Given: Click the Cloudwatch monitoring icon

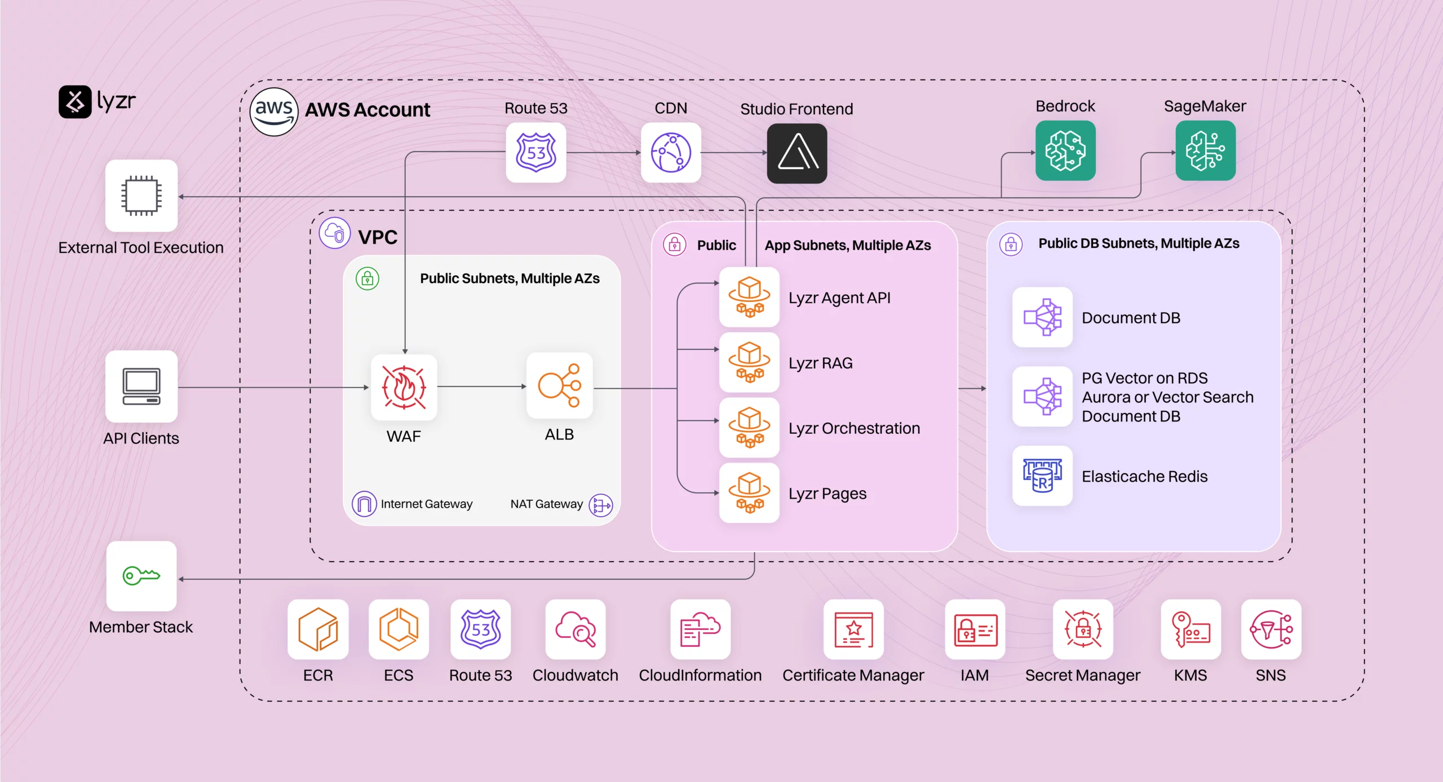Looking at the screenshot, I should [574, 631].
